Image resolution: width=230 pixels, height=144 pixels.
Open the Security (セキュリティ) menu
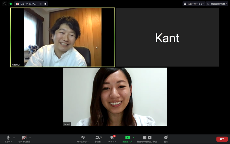[x=83, y=139]
